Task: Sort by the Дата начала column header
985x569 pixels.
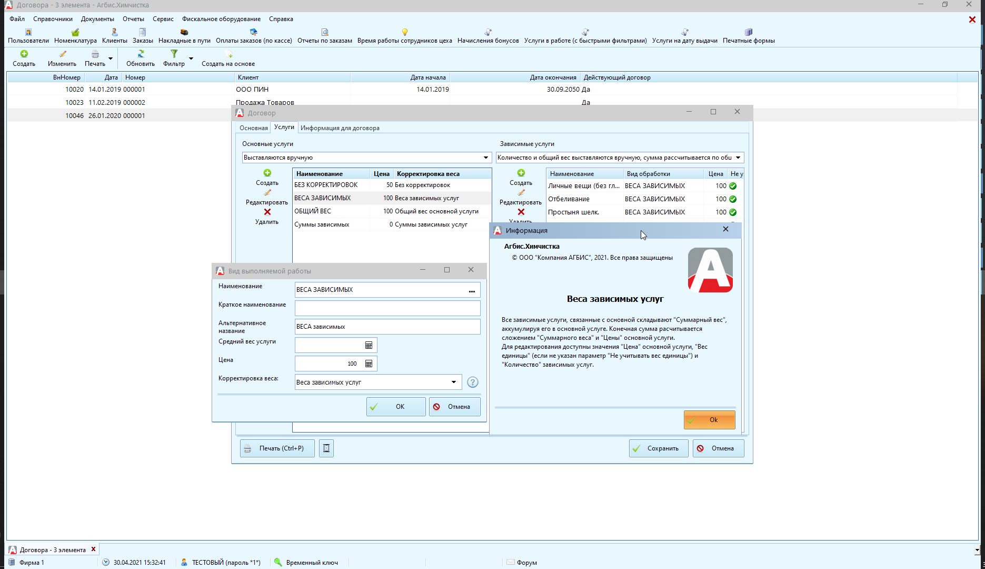Action: point(400,77)
